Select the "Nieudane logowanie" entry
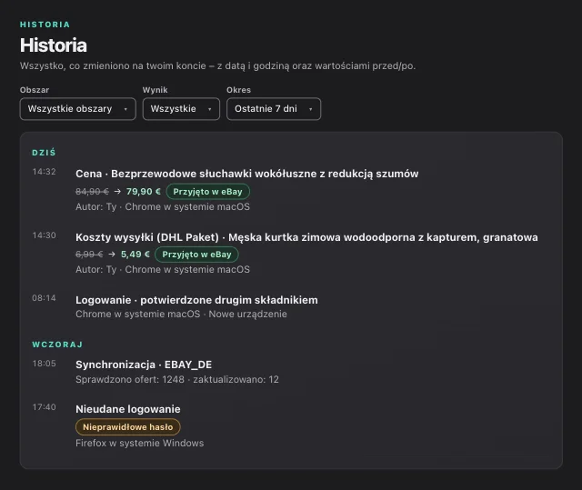 click(x=128, y=409)
